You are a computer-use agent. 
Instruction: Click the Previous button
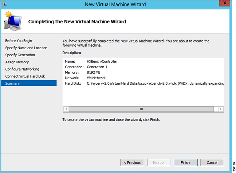coord(132,163)
